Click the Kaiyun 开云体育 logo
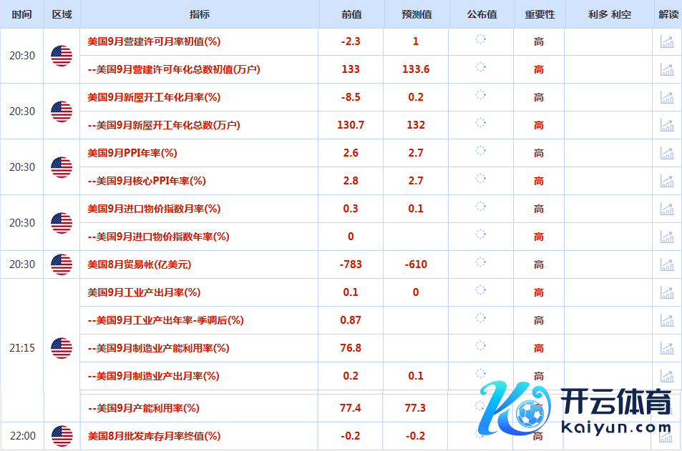This screenshot has width=682, height=451. click(x=577, y=410)
